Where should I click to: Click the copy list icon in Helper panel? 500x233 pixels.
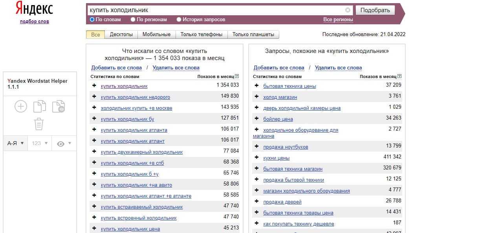pyautogui.click(x=39, y=106)
